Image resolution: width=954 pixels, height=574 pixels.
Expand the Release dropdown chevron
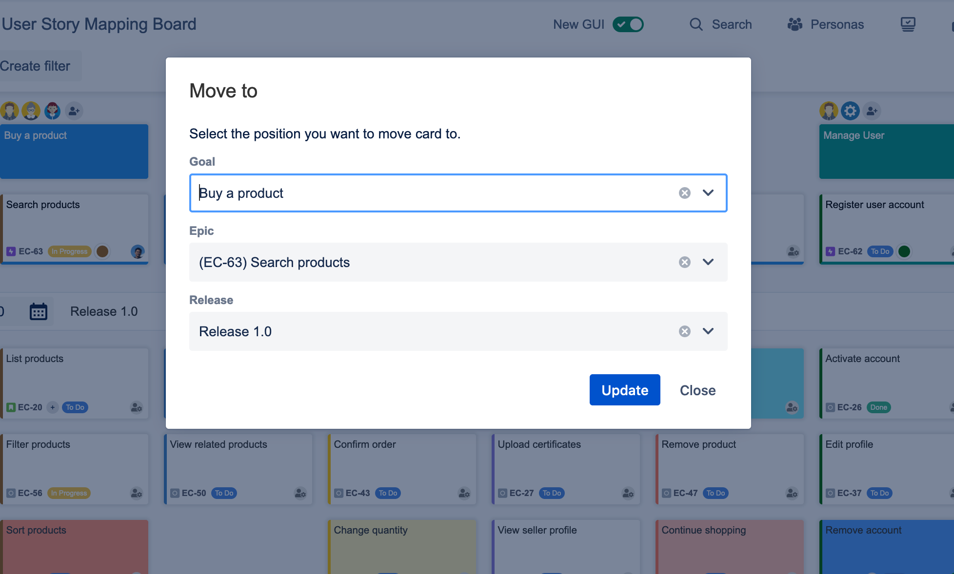(708, 331)
